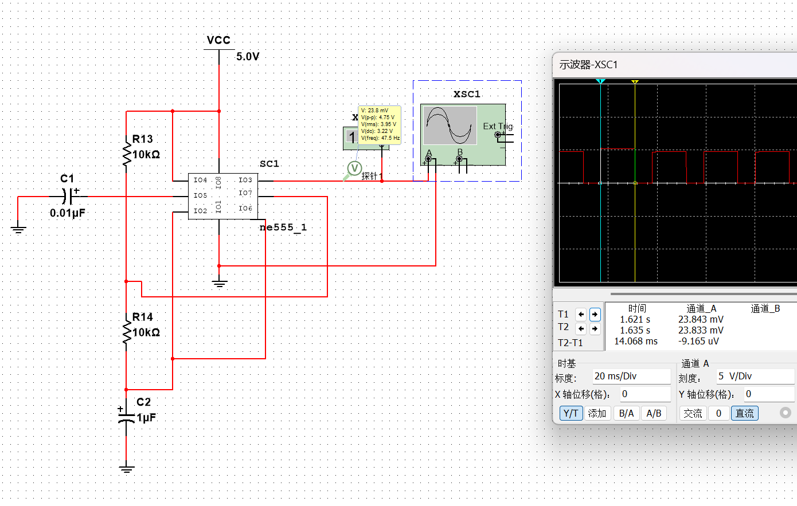The height and width of the screenshot is (506, 797).
Task: Click the 23.843 mV channel A reading
Action: [701, 319]
